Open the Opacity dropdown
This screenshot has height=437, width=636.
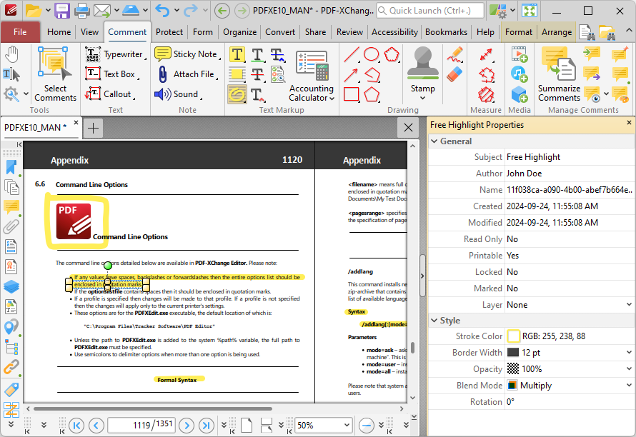click(629, 369)
